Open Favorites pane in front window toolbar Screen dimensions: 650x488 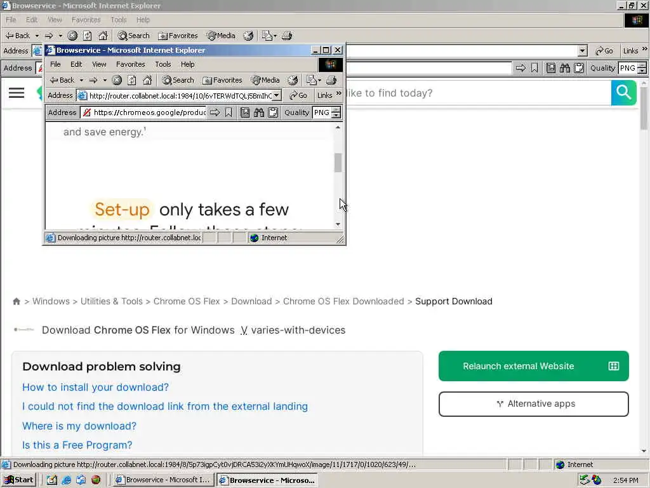pyautogui.click(x=222, y=80)
